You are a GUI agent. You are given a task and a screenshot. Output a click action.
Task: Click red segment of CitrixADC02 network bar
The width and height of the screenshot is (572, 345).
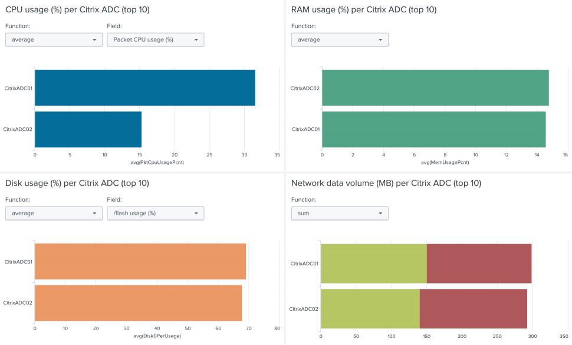(474, 309)
